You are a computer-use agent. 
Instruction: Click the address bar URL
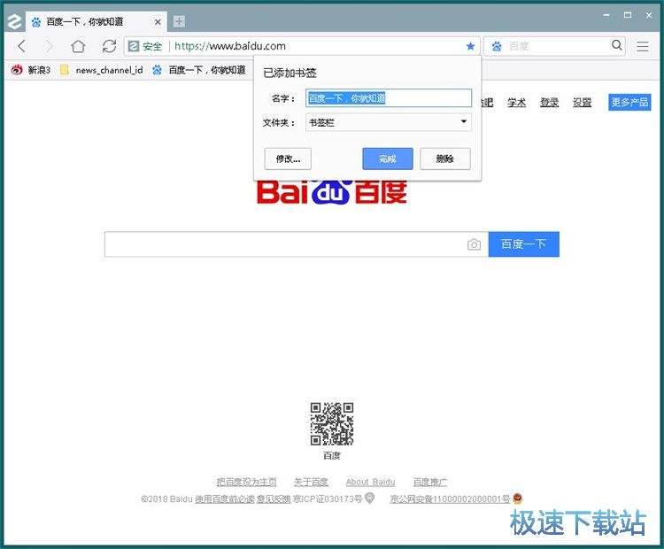tap(230, 46)
